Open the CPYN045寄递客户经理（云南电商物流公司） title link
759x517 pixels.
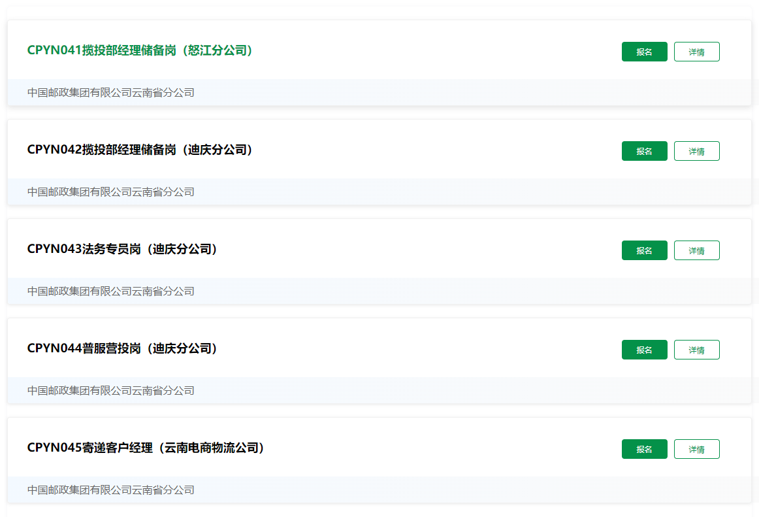[x=146, y=448]
